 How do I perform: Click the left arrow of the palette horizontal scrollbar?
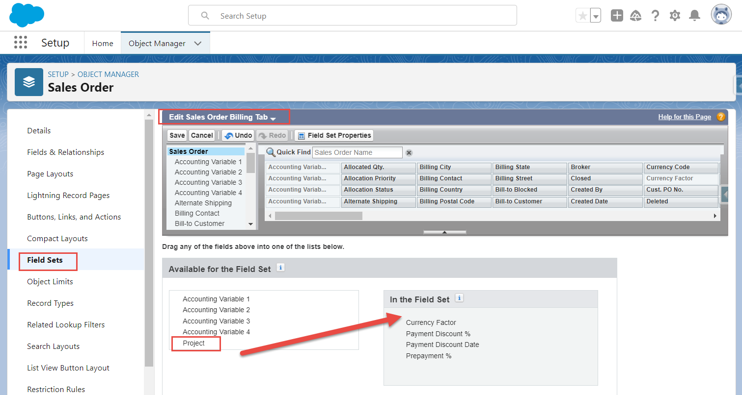tap(270, 216)
